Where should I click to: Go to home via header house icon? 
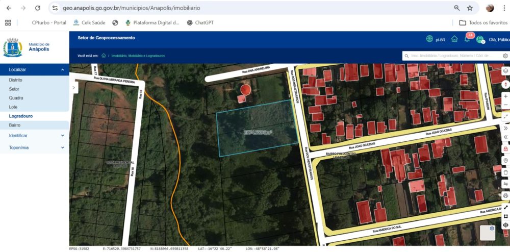454,39
